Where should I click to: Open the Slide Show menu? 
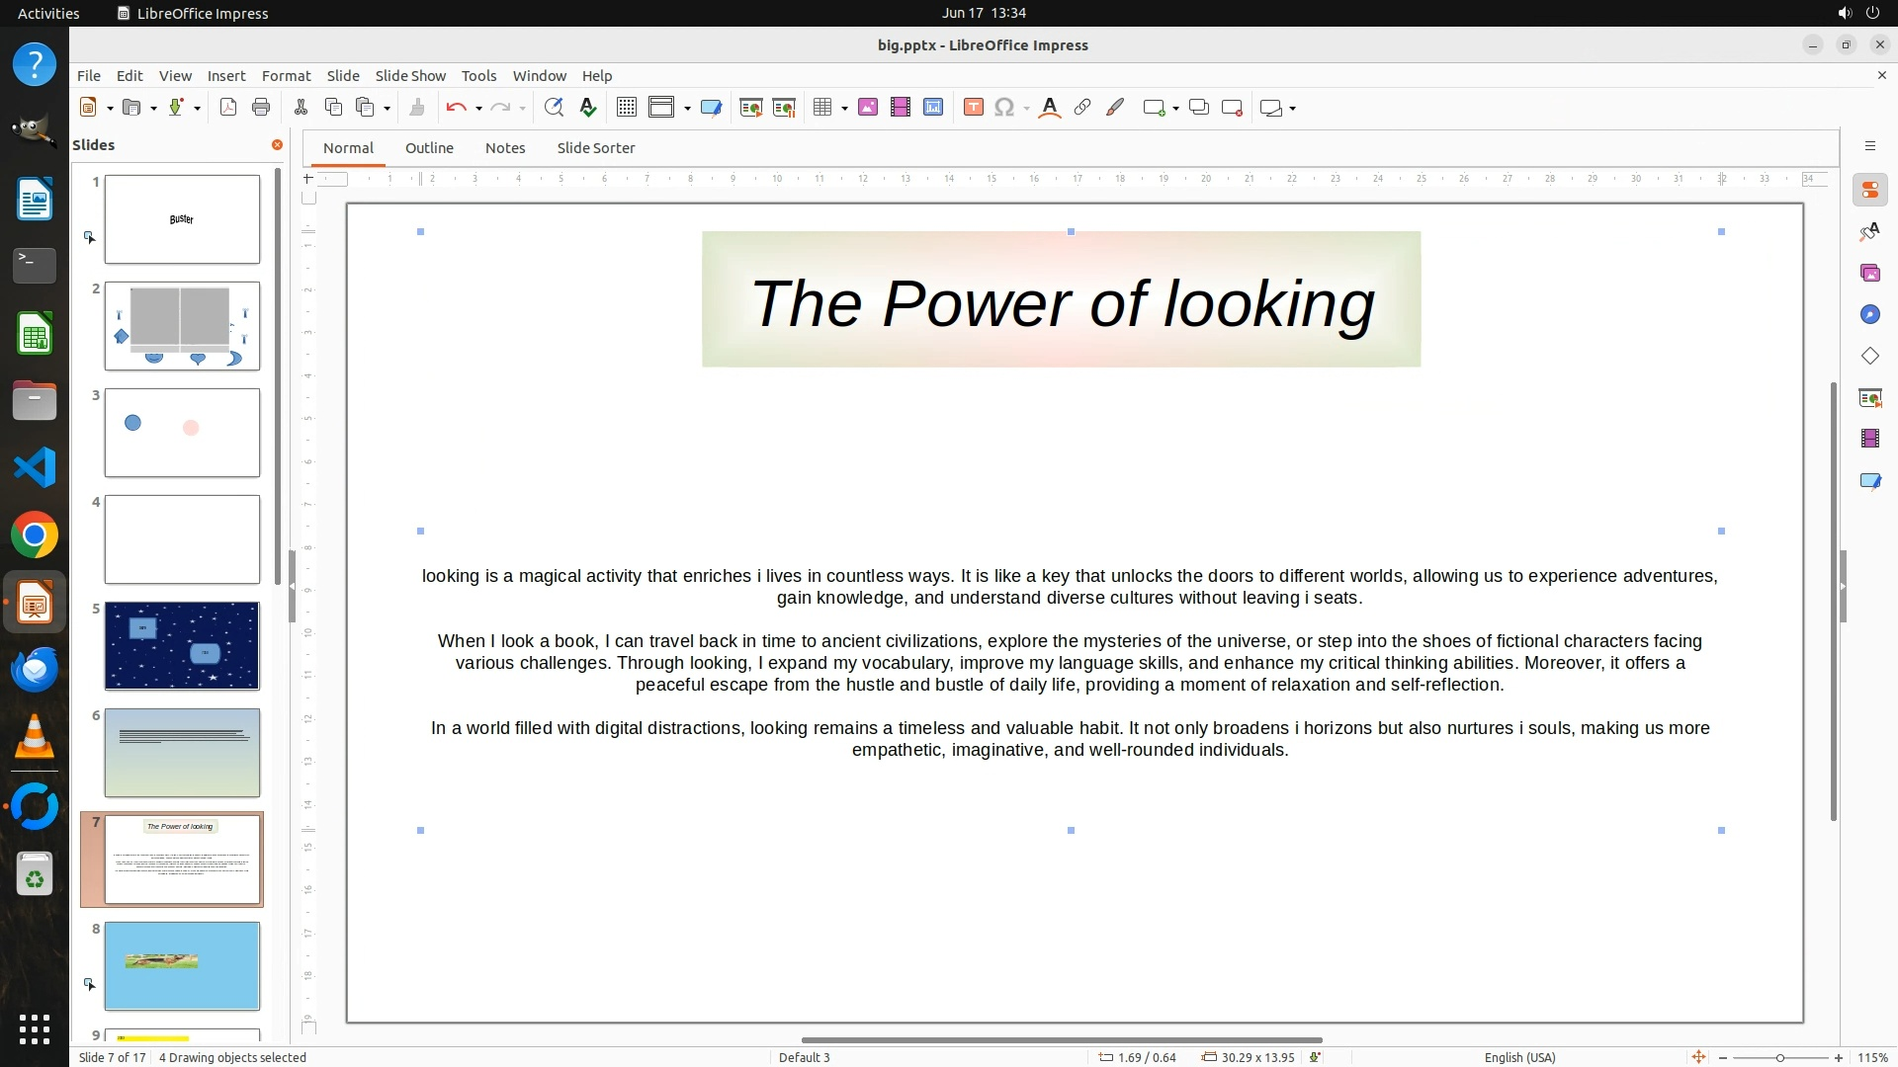pos(410,76)
